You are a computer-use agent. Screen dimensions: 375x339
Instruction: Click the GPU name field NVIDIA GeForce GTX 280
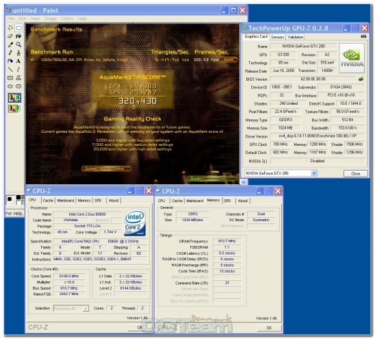coord(303,46)
